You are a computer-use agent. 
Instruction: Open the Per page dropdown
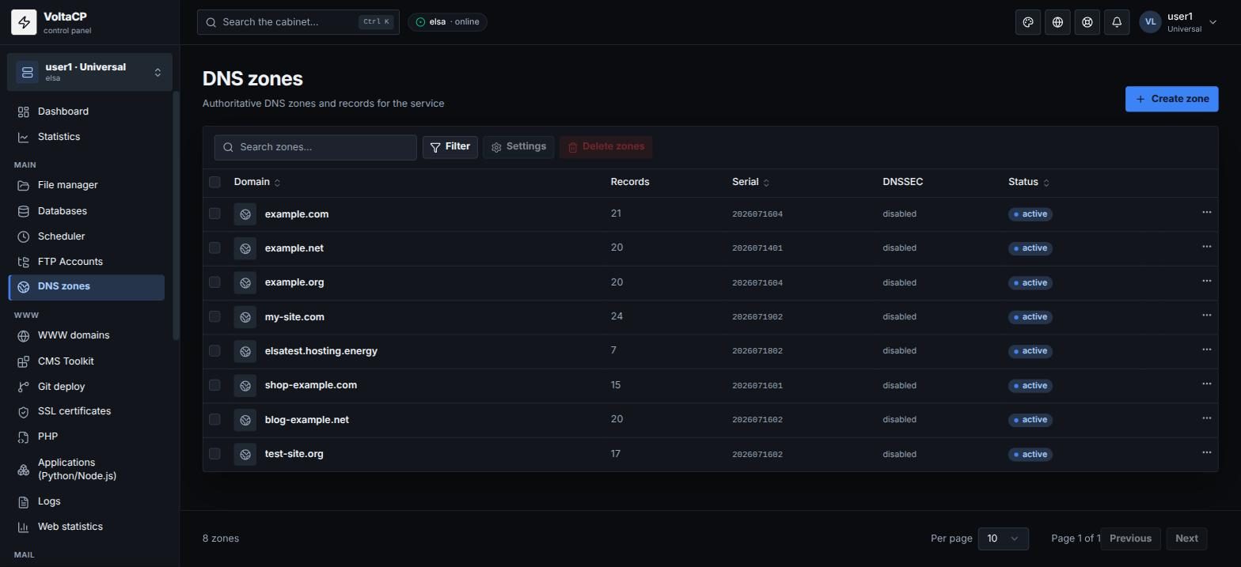[1003, 539]
